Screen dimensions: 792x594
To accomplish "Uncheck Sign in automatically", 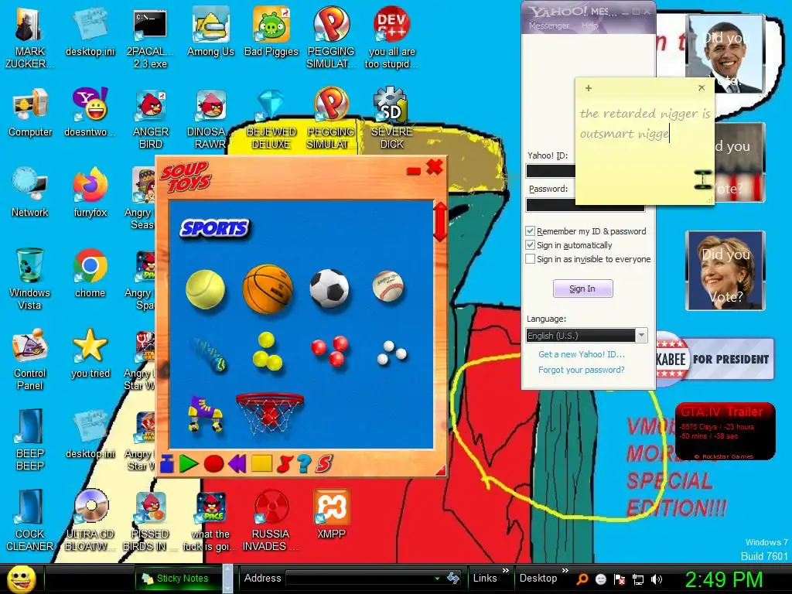I will (530, 245).
